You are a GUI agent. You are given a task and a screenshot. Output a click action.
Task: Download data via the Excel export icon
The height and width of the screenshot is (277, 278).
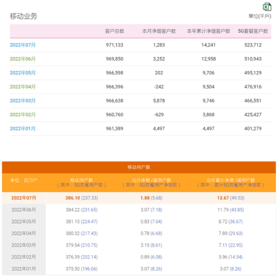tap(267, 7)
